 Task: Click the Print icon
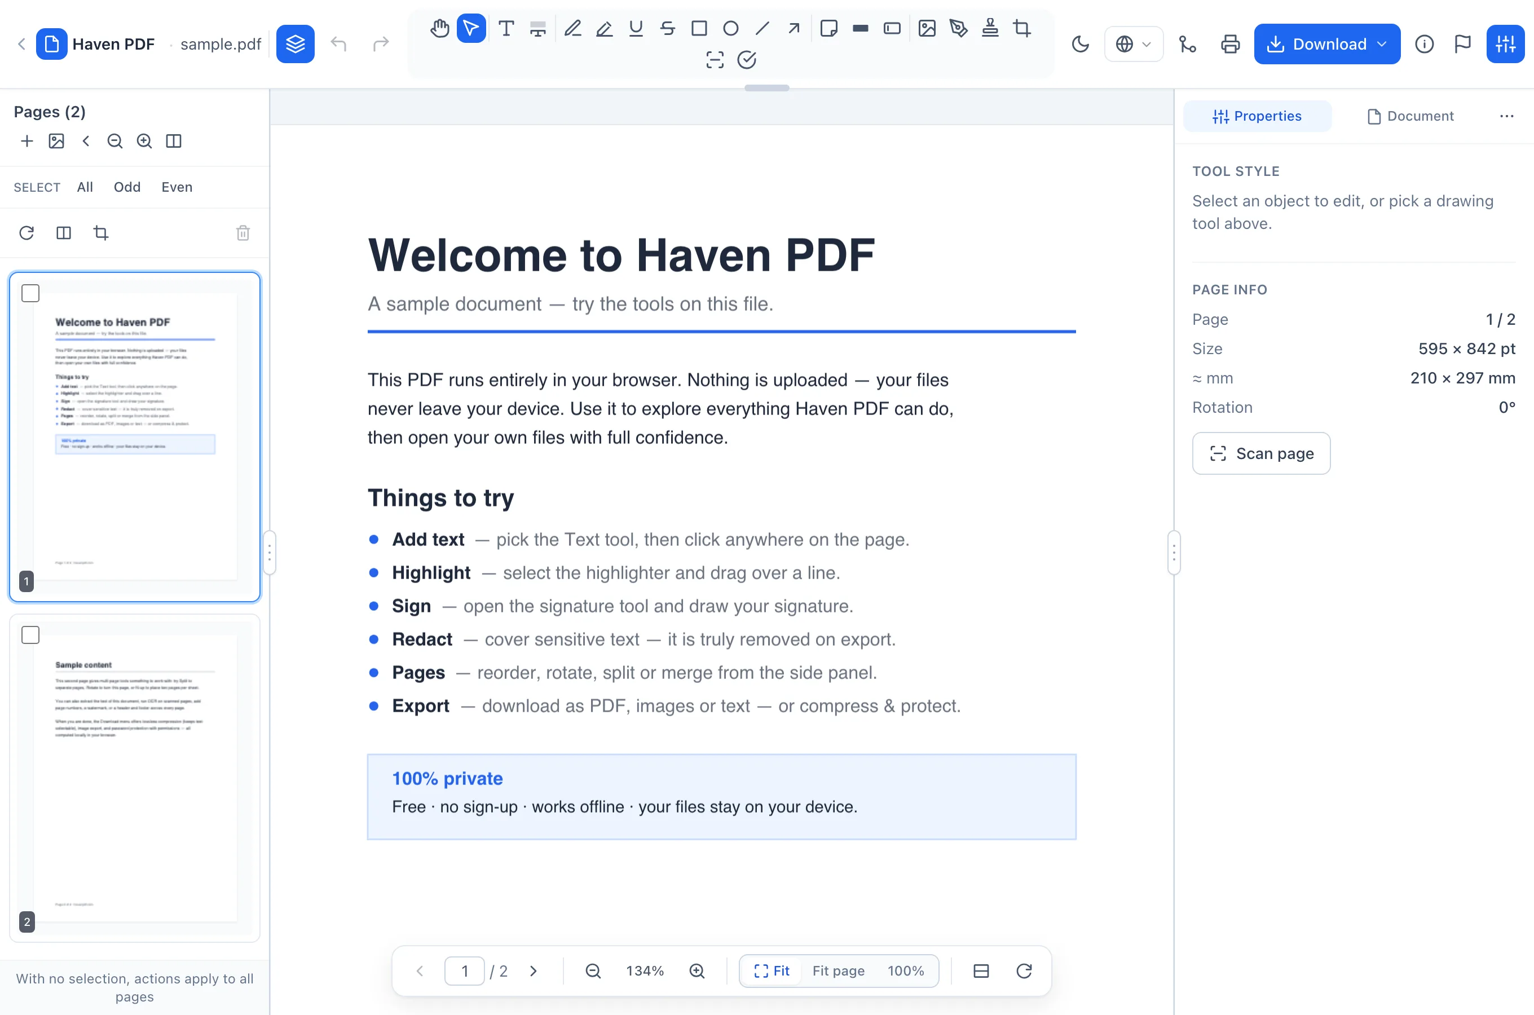[1231, 44]
